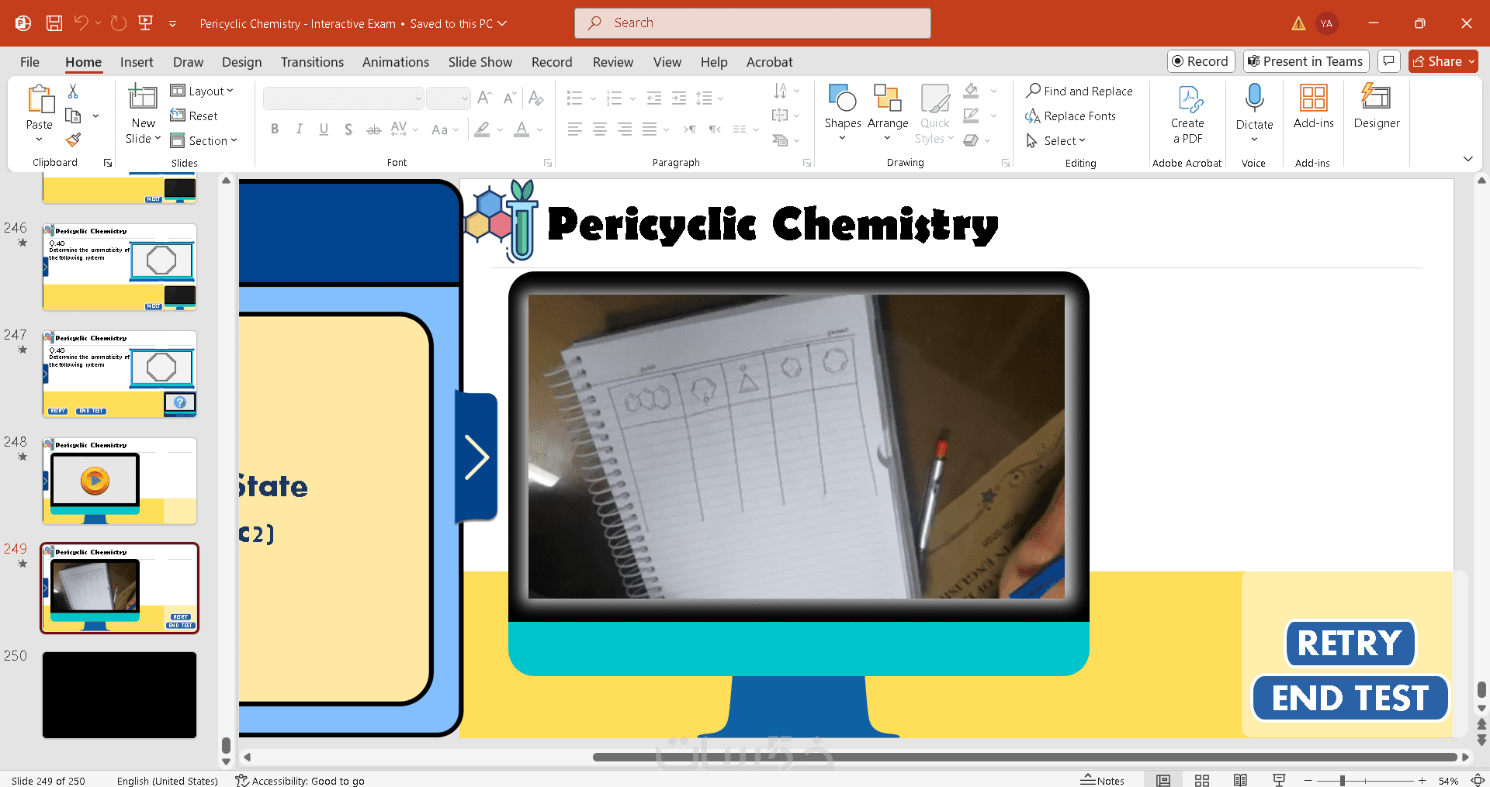Viewport: 1490px width, 787px height.
Task: Click the Cut scissors icon
Action: point(73,91)
